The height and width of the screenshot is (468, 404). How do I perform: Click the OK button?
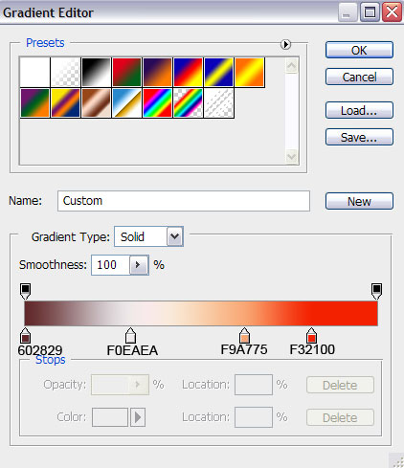pyautogui.click(x=359, y=50)
